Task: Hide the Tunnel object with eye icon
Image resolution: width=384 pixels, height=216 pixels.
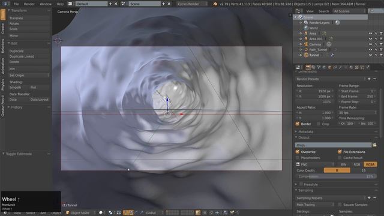Action: (371, 55)
